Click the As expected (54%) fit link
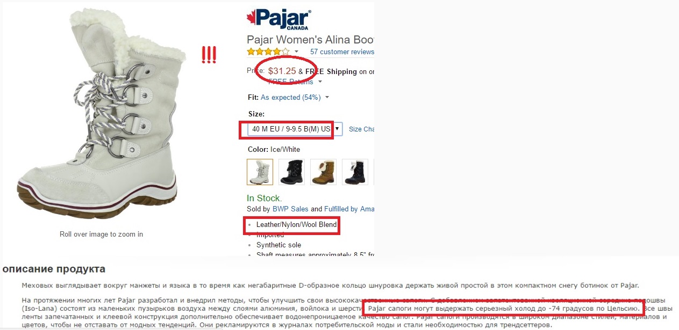Image resolution: width=679 pixels, height=330 pixels. pos(290,98)
